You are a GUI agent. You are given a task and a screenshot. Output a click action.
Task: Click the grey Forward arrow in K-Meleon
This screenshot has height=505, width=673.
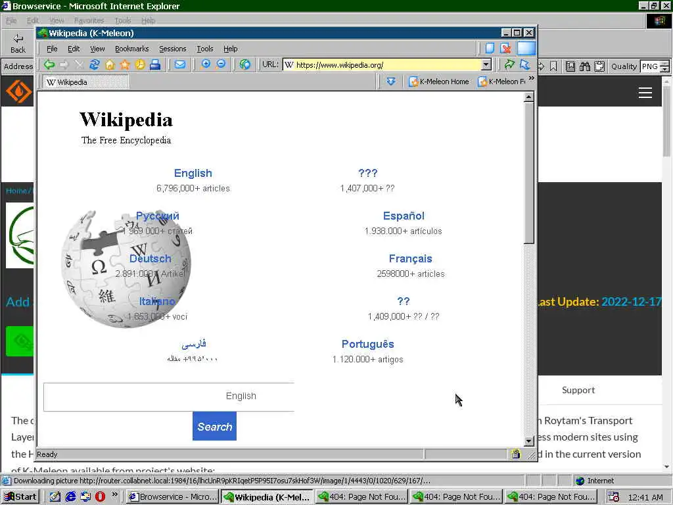(x=64, y=65)
